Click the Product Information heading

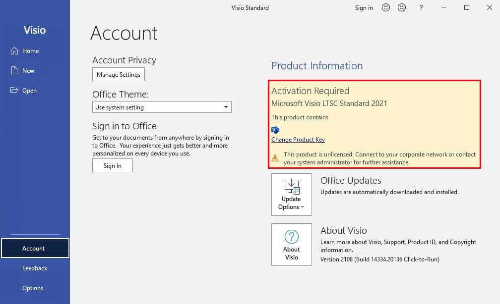[x=317, y=65]
